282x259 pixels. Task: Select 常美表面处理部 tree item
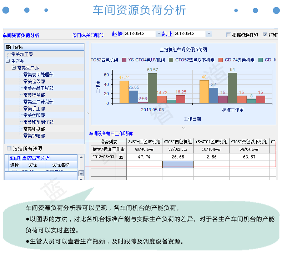38,75
